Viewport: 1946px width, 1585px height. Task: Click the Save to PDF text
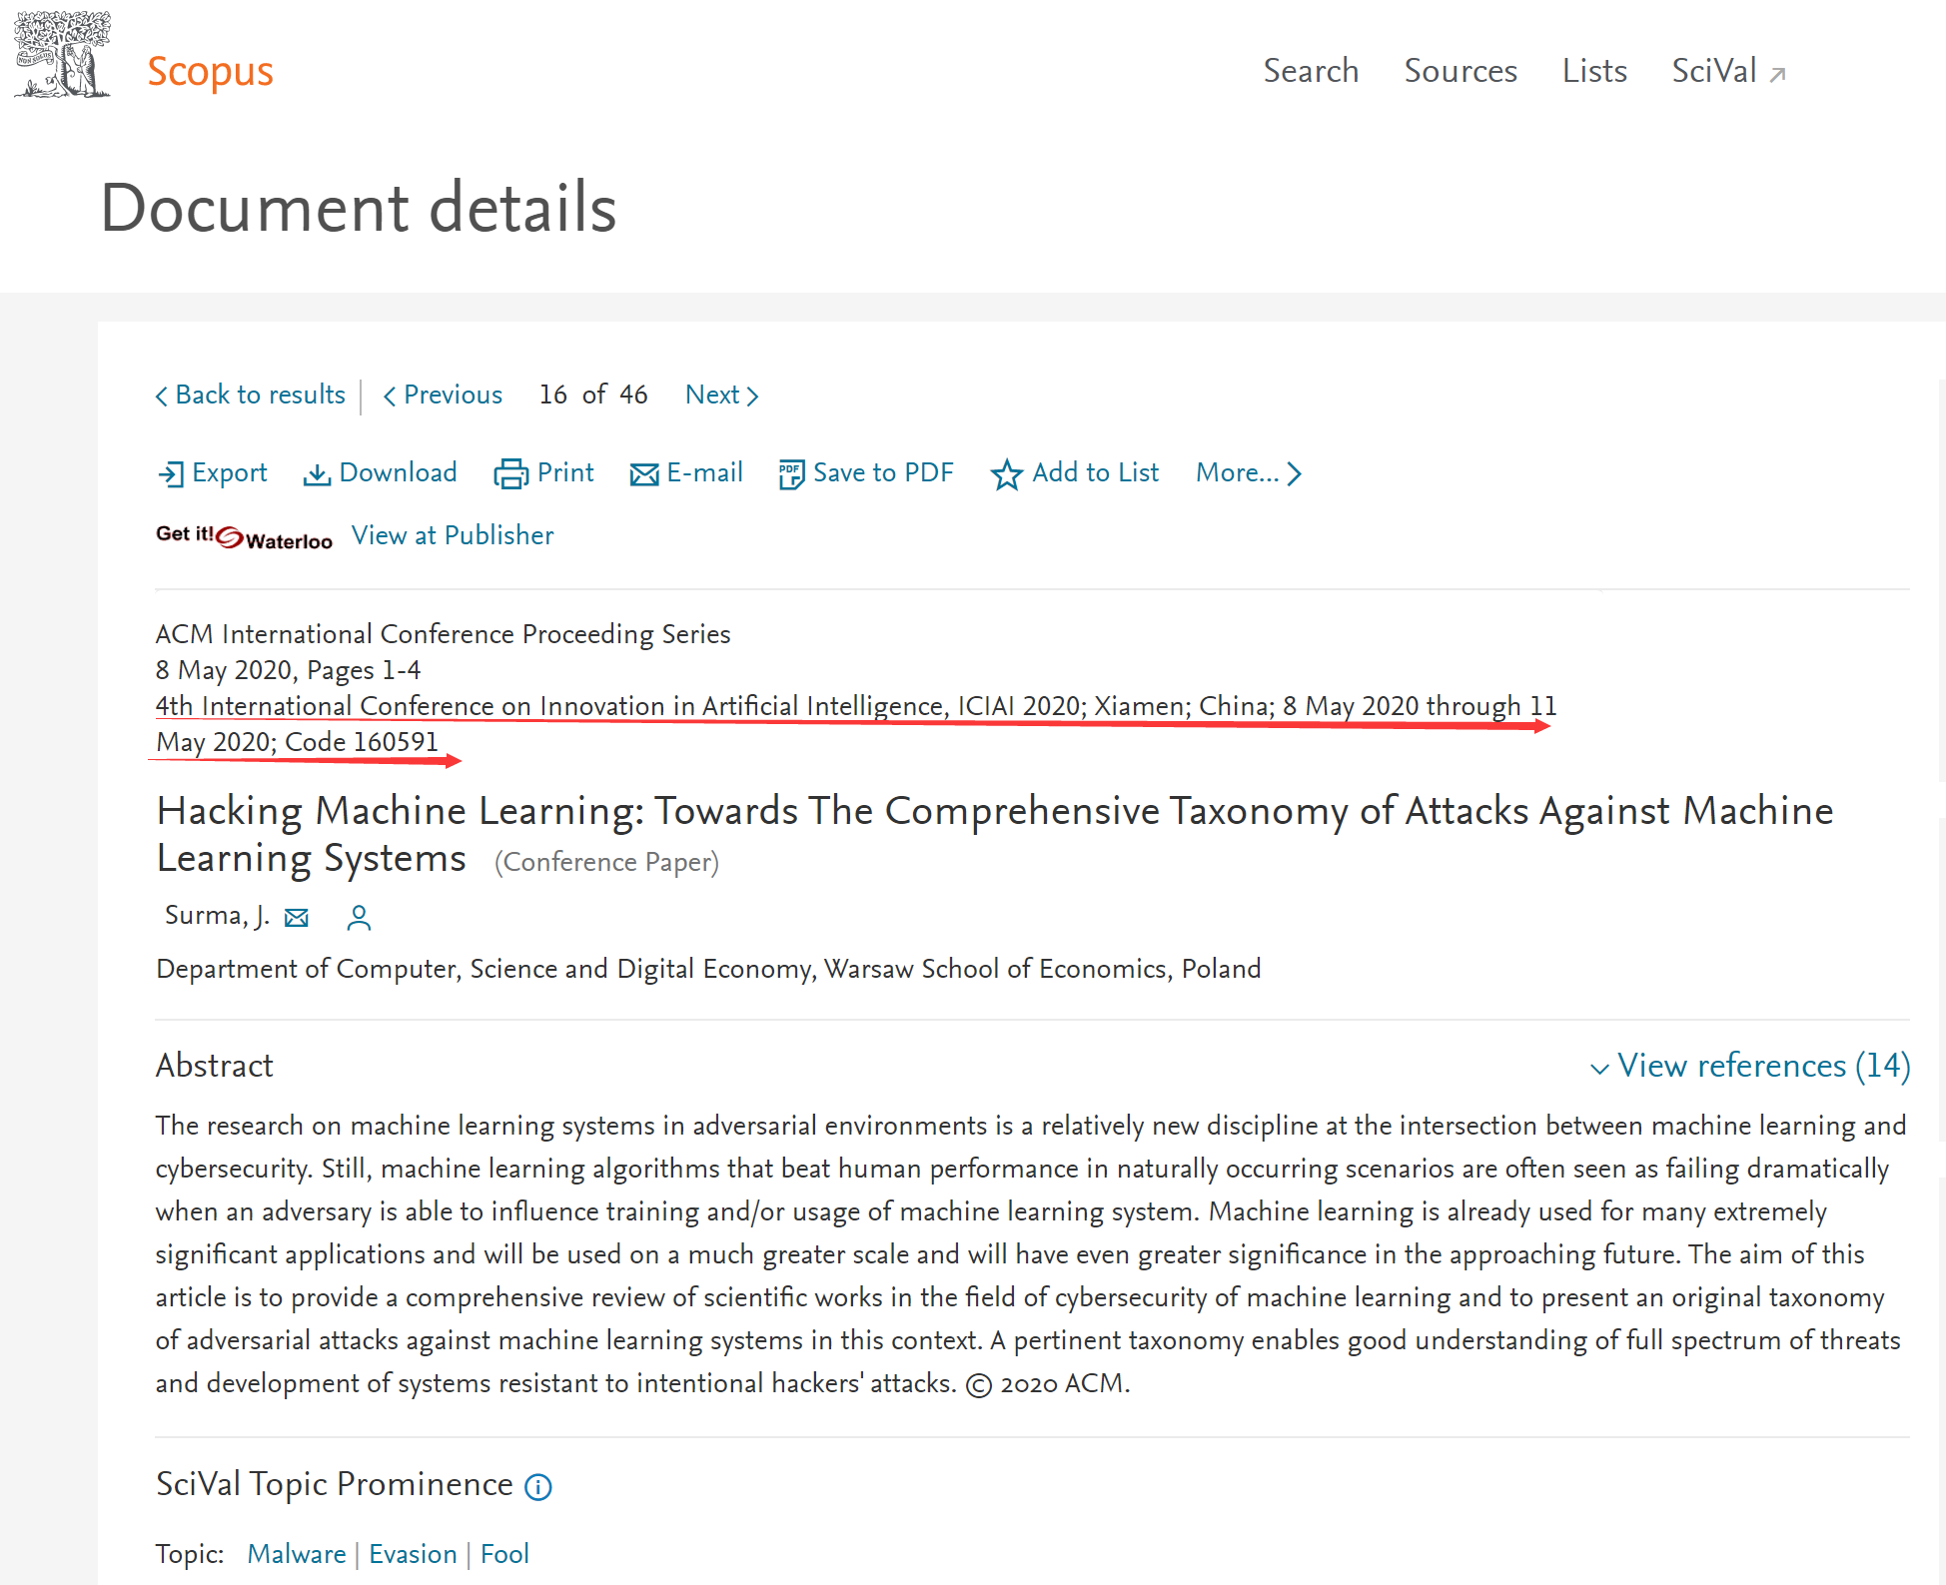(x=883, y=472)
